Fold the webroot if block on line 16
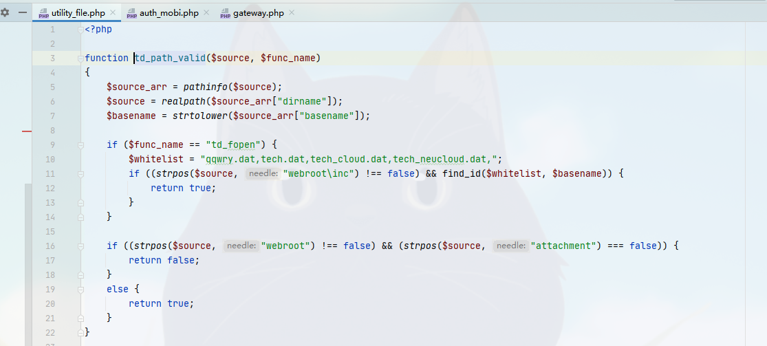The height and width of the screenshot is (346, 767). (80, 246)
